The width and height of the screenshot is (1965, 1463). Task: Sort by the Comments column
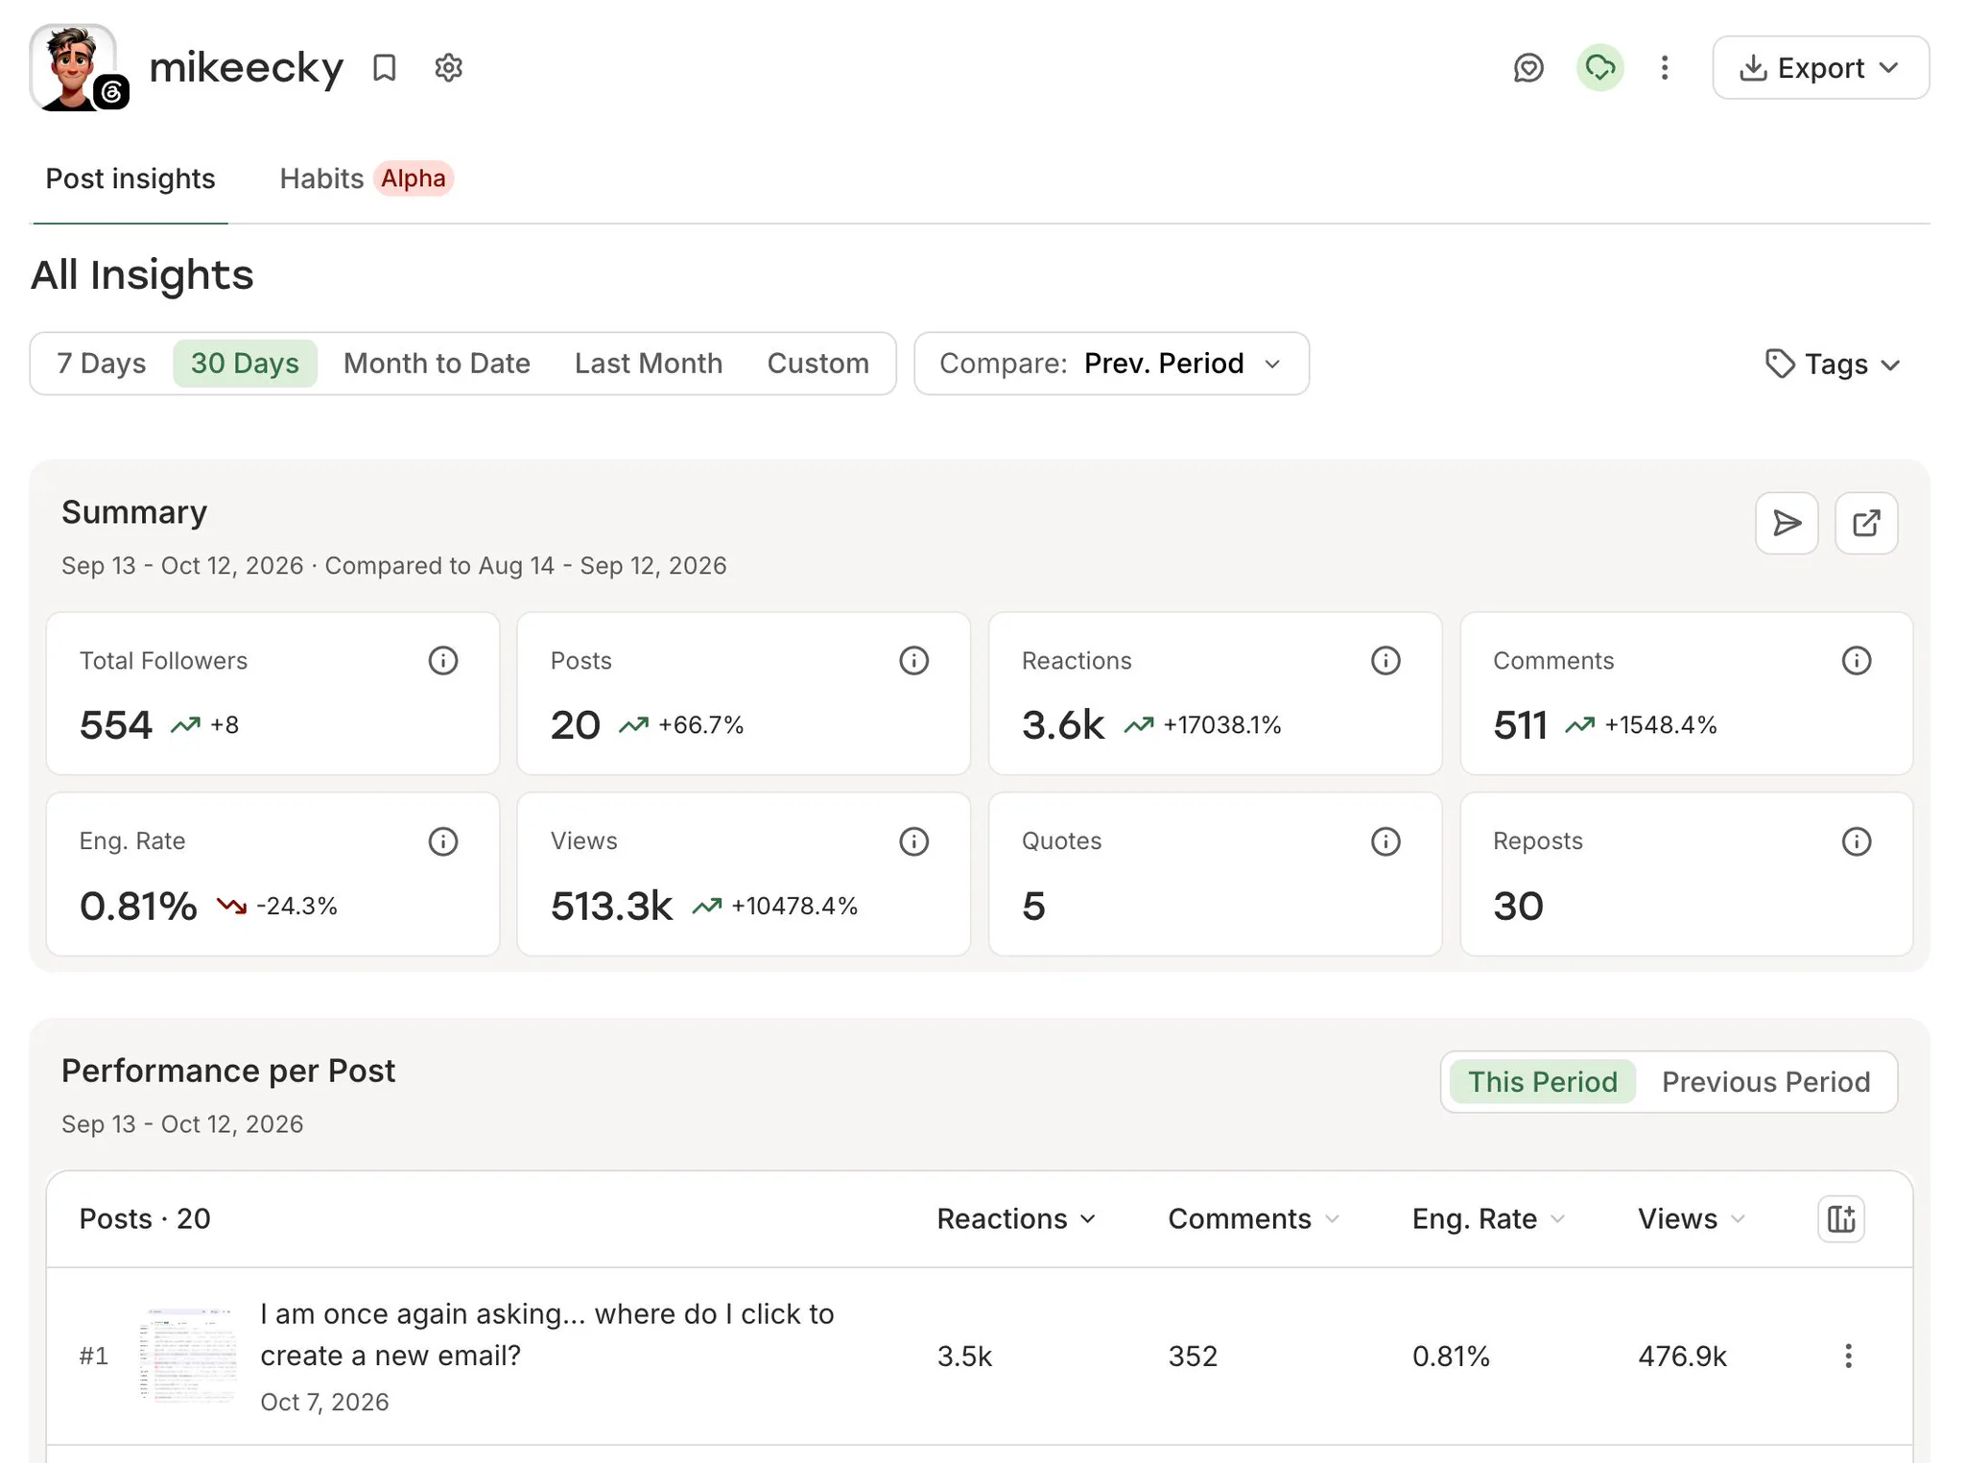click(x=1253, y=1218)
